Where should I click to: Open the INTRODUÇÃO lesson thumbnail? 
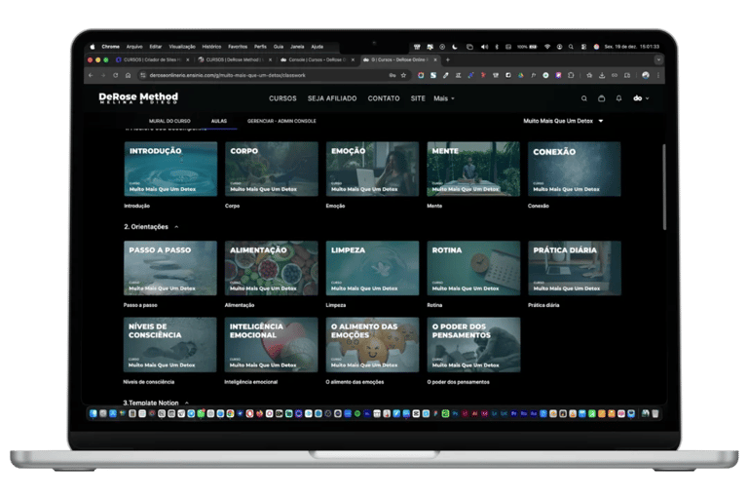click(170, 169)
